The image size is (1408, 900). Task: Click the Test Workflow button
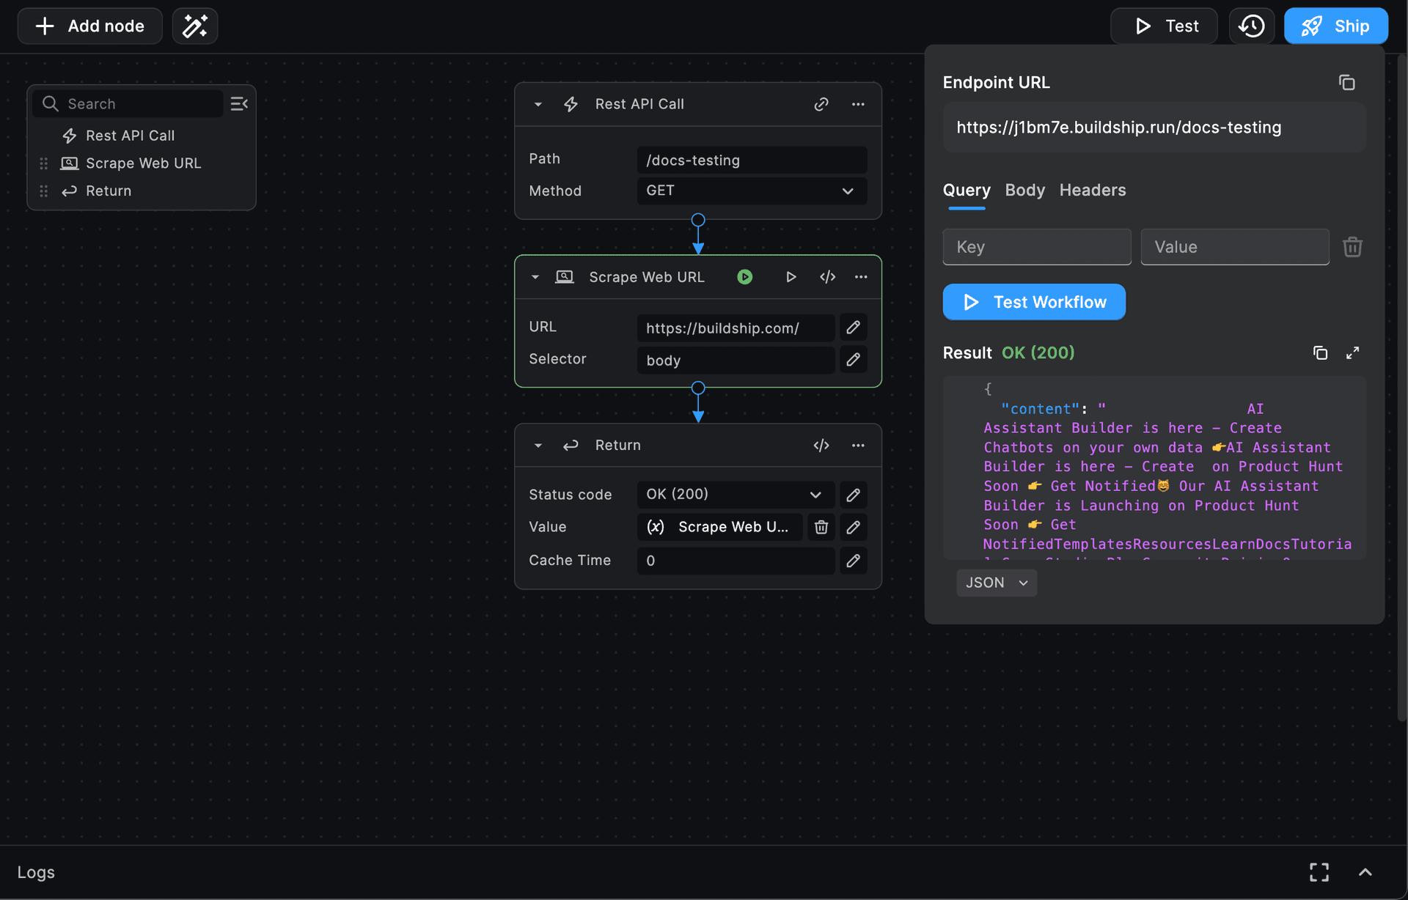pyautogui.click(x=1033, y=301)
